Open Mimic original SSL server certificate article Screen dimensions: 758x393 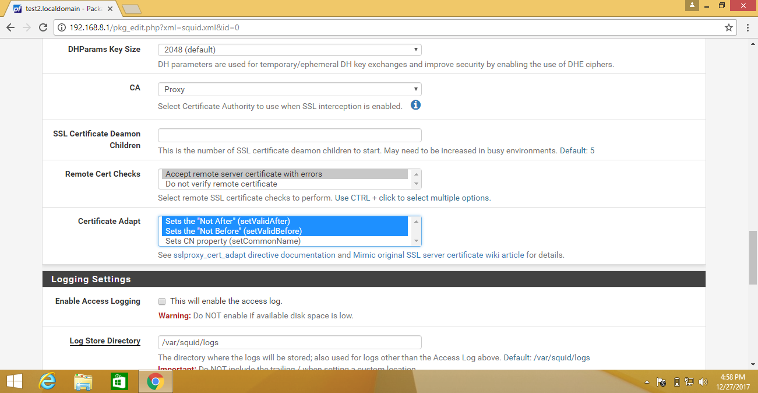coord(439,255)
